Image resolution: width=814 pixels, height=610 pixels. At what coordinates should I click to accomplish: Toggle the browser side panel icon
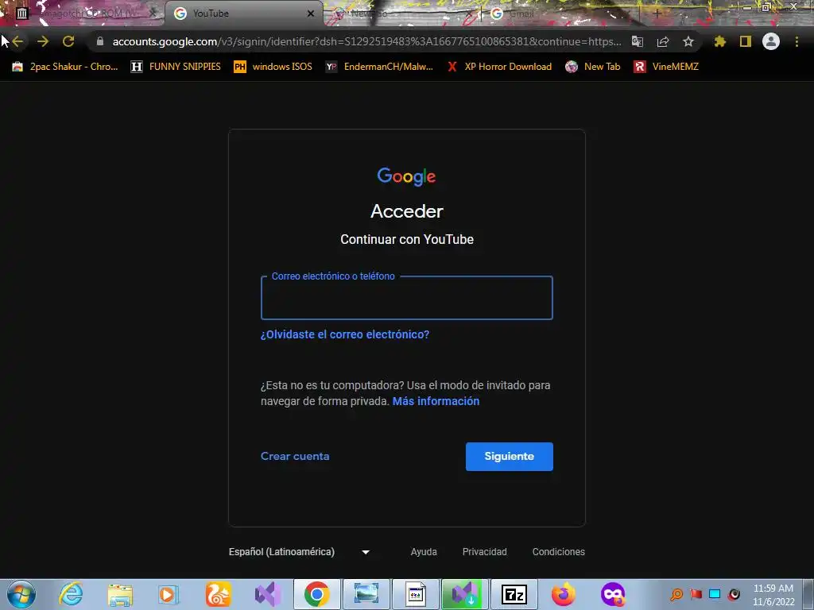click(746, 41)
